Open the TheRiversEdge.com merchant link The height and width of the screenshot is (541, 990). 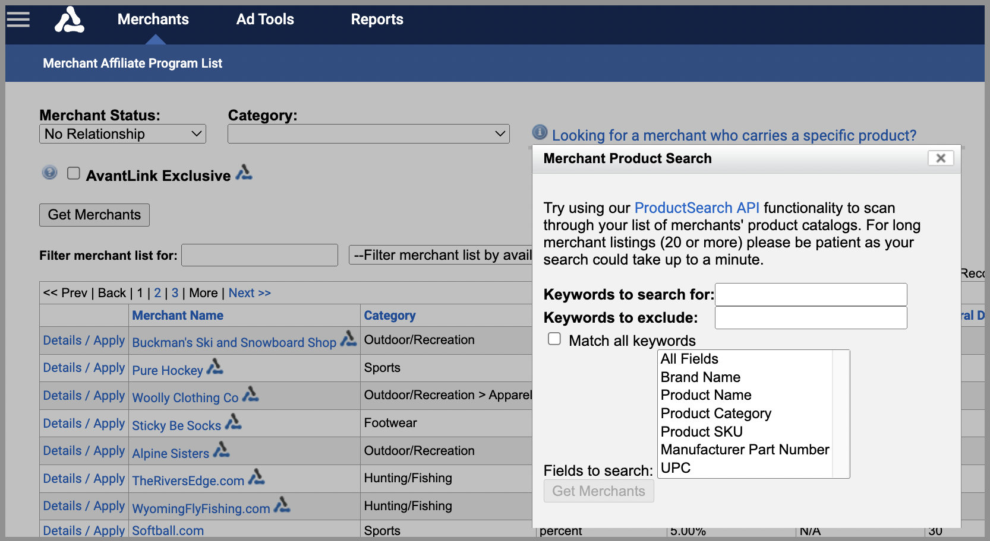[188, 481]
